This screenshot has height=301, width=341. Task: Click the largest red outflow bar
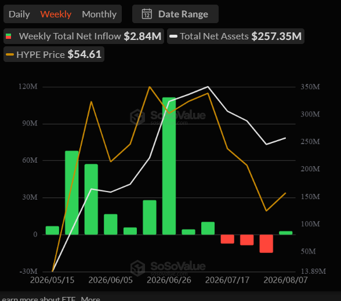[266, 244]
